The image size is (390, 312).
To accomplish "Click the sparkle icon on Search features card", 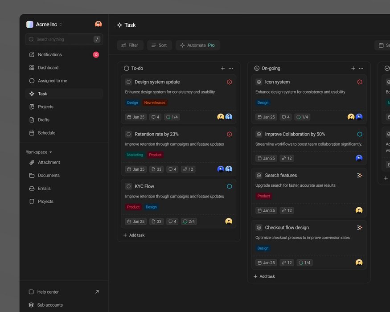I will pos(359,176).
